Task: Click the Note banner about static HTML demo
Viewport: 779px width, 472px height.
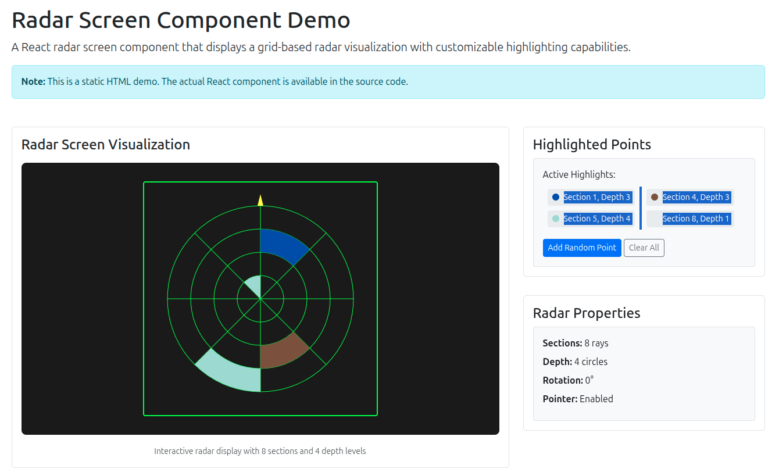Action: tap(389, 81)
